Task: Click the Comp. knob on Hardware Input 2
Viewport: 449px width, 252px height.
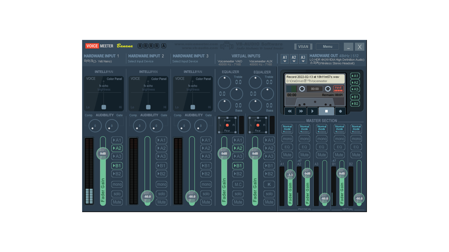Action: [x=139, y=126]
